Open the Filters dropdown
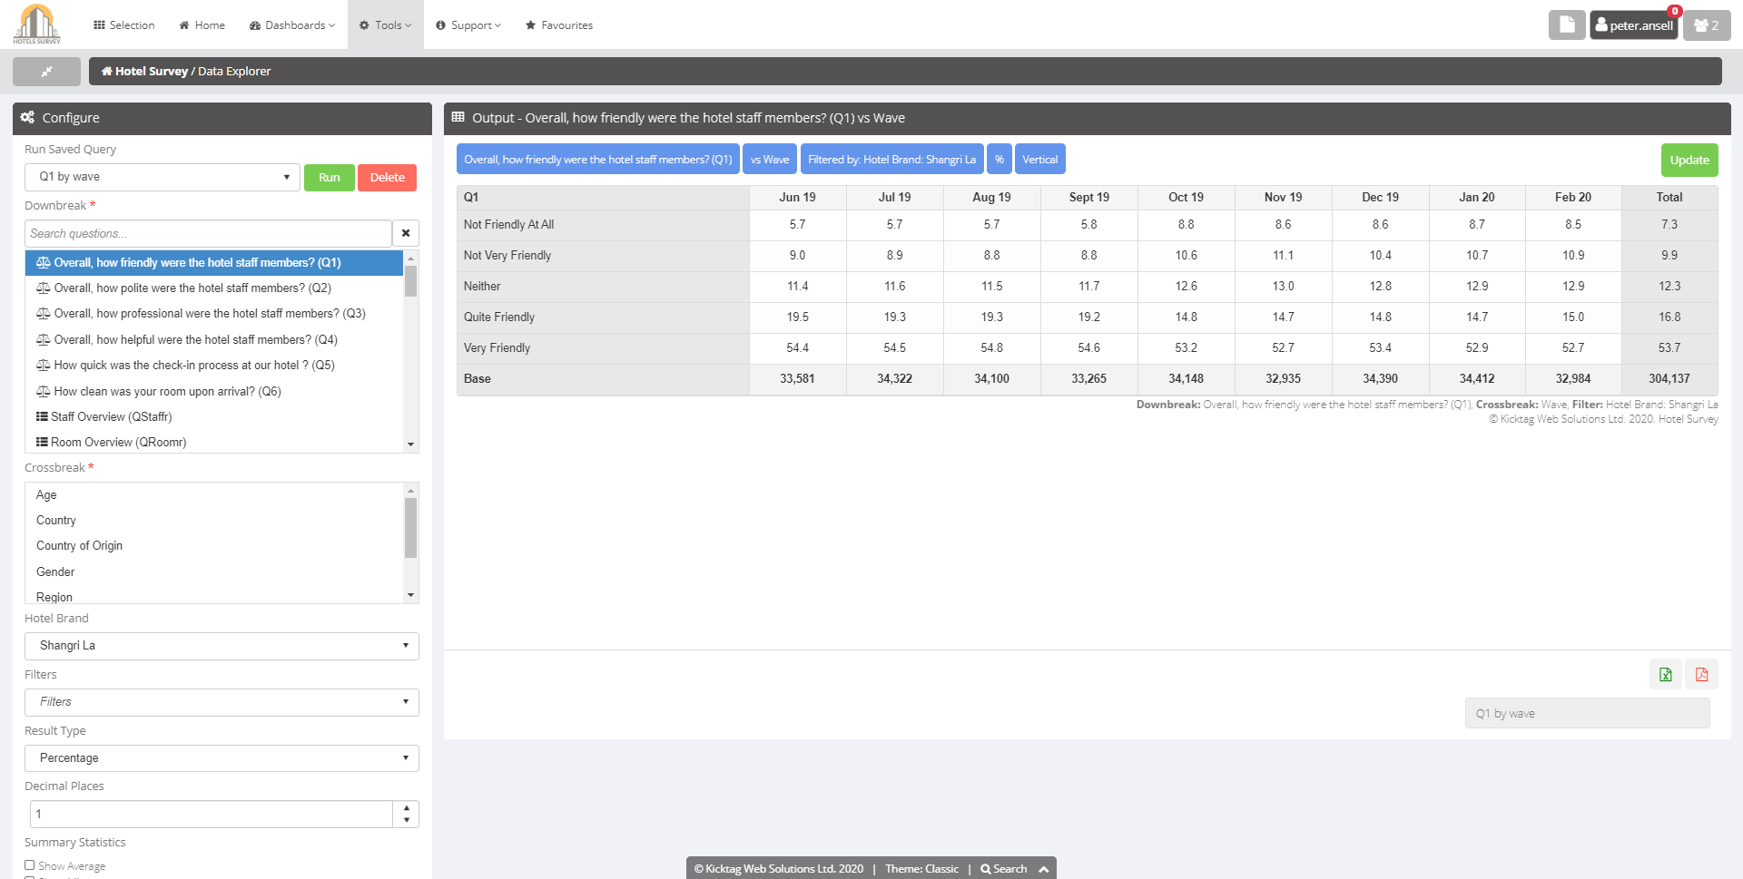The image size is (1743, 879). (x=221, y=702)
